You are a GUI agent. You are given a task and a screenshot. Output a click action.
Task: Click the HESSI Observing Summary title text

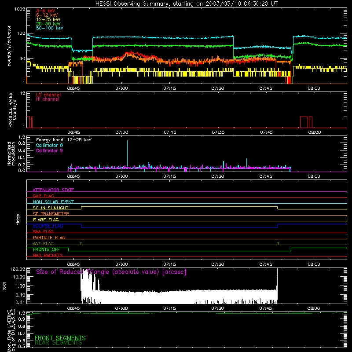click(x=186, y=4)
